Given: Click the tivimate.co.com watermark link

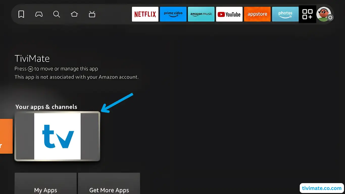Looking at the screenshot, I should pos(322,188).
